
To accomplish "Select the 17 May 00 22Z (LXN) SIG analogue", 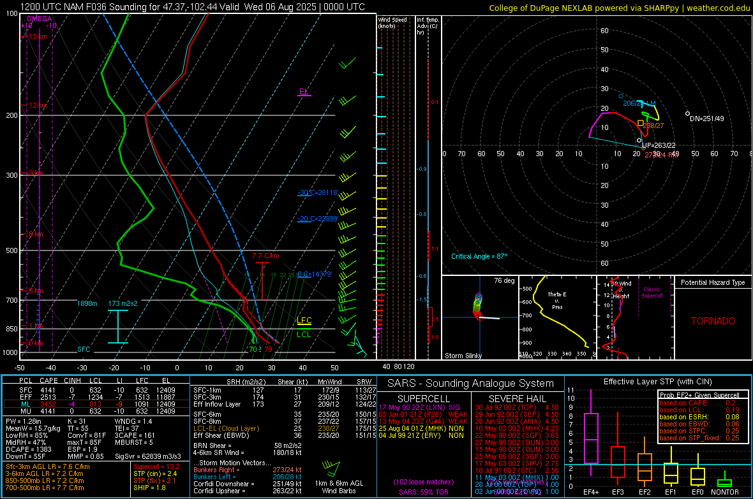I will point(419,407).
